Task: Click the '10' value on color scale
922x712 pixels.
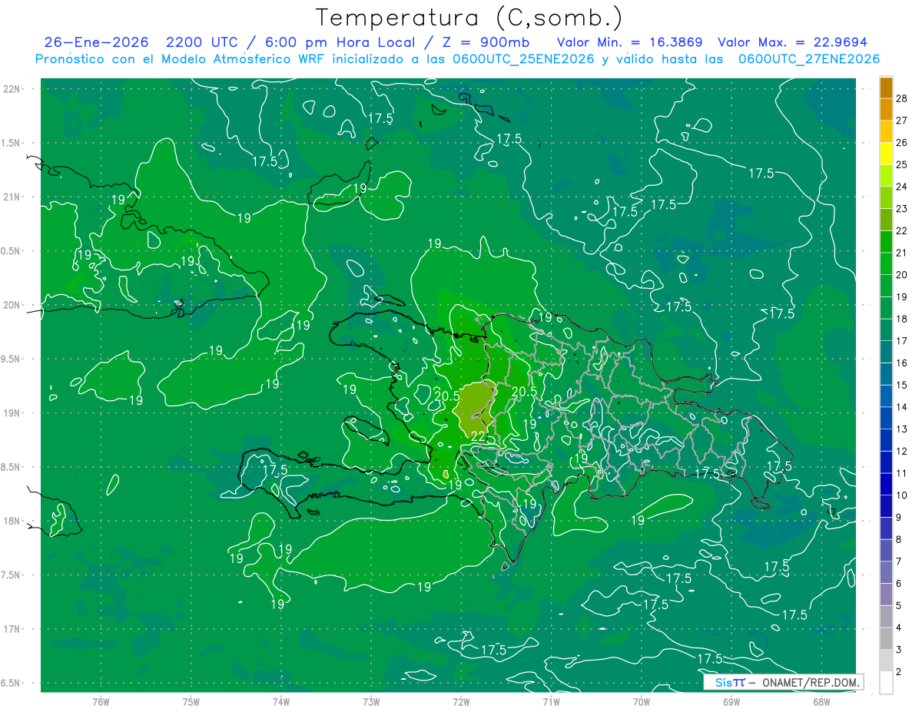Action: click(902, 495)
